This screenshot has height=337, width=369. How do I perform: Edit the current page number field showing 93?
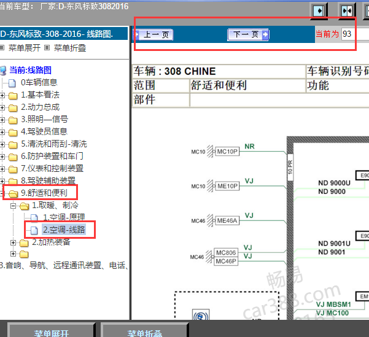point(355,34)
